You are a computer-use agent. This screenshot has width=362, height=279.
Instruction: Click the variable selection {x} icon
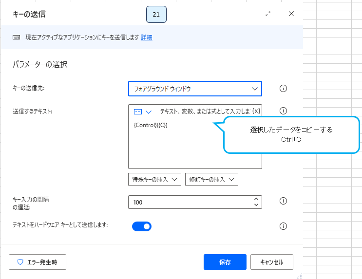tap(256, 111)
